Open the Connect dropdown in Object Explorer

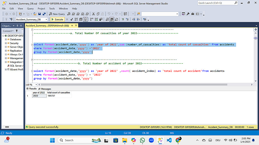pyautogui.click(x=8, y=31)
